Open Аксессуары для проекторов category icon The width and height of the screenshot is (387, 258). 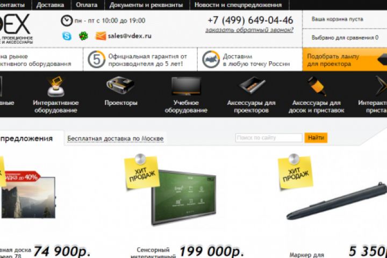point(252,85)
